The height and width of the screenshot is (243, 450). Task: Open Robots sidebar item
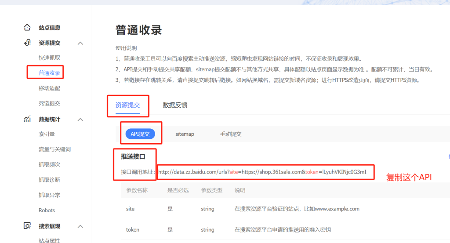pyautogui.click(x=47, y=210)
